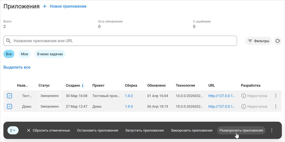Open the Фильтры button
Viewport: 285px width, 142px height.
pyautogui.click(x=258, y=41)
